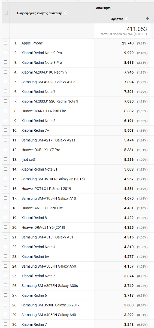
Task: Tick checkbox for Samsung SM-A202F Galaxy A20e
Action: point(6,82)
